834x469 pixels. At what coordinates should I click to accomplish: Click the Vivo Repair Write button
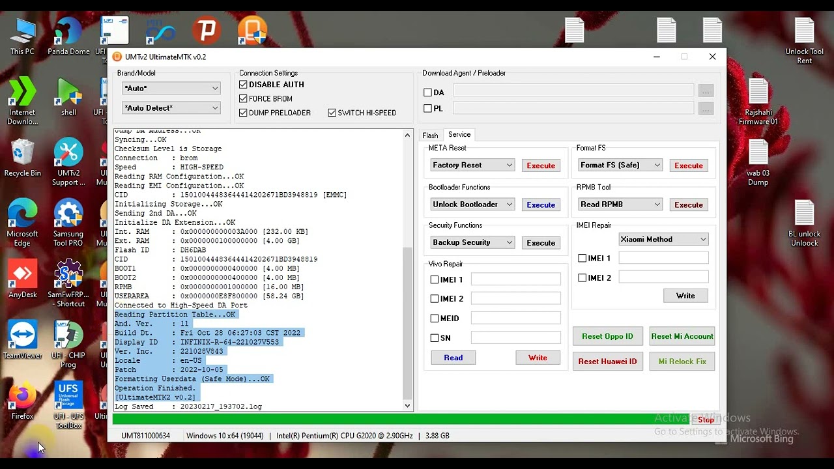tap(538, 358)
